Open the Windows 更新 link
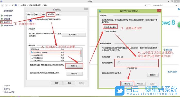 (x=9, y=92)
